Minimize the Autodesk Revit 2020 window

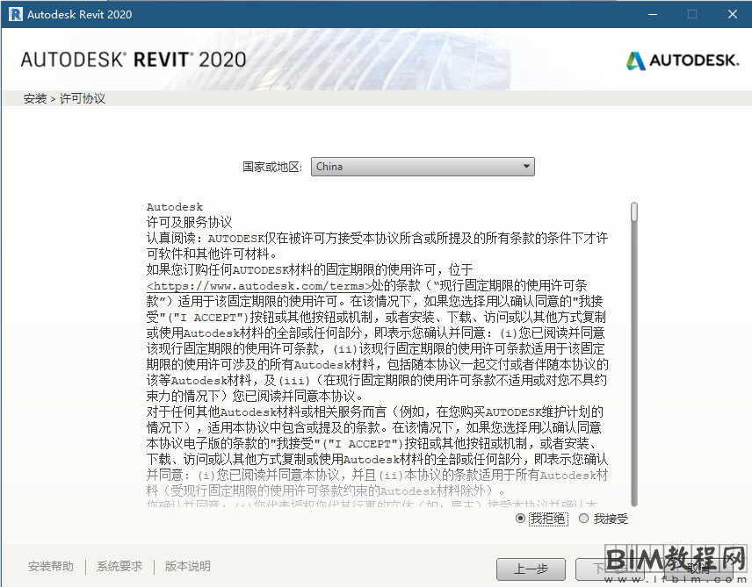pos(653,14)
